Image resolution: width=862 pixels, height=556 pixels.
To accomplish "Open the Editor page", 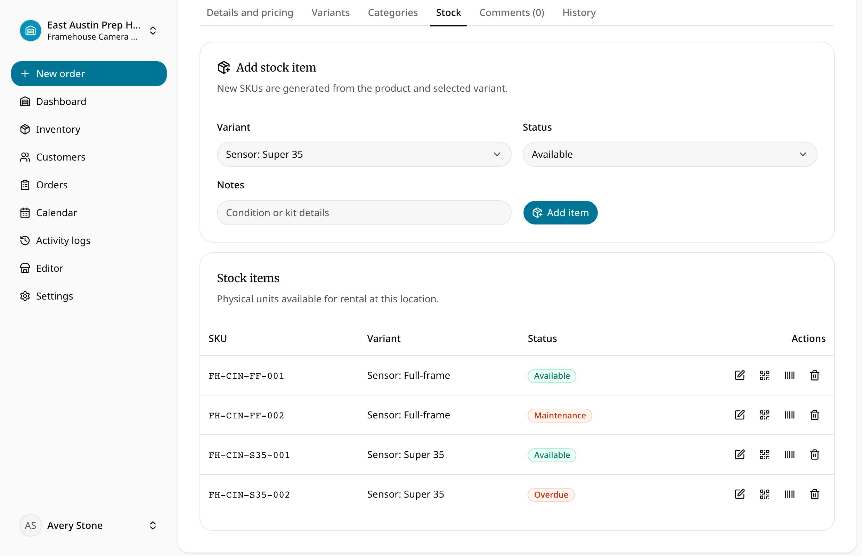I will pyautogui.click(x=89, y=268).
